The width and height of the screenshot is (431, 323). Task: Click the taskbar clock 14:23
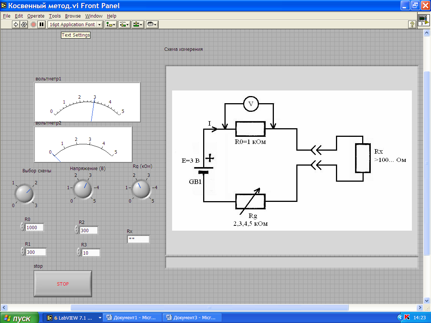tap(420, 318)
